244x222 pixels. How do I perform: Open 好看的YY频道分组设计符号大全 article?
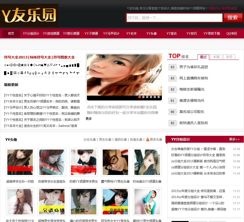(198, 155)
